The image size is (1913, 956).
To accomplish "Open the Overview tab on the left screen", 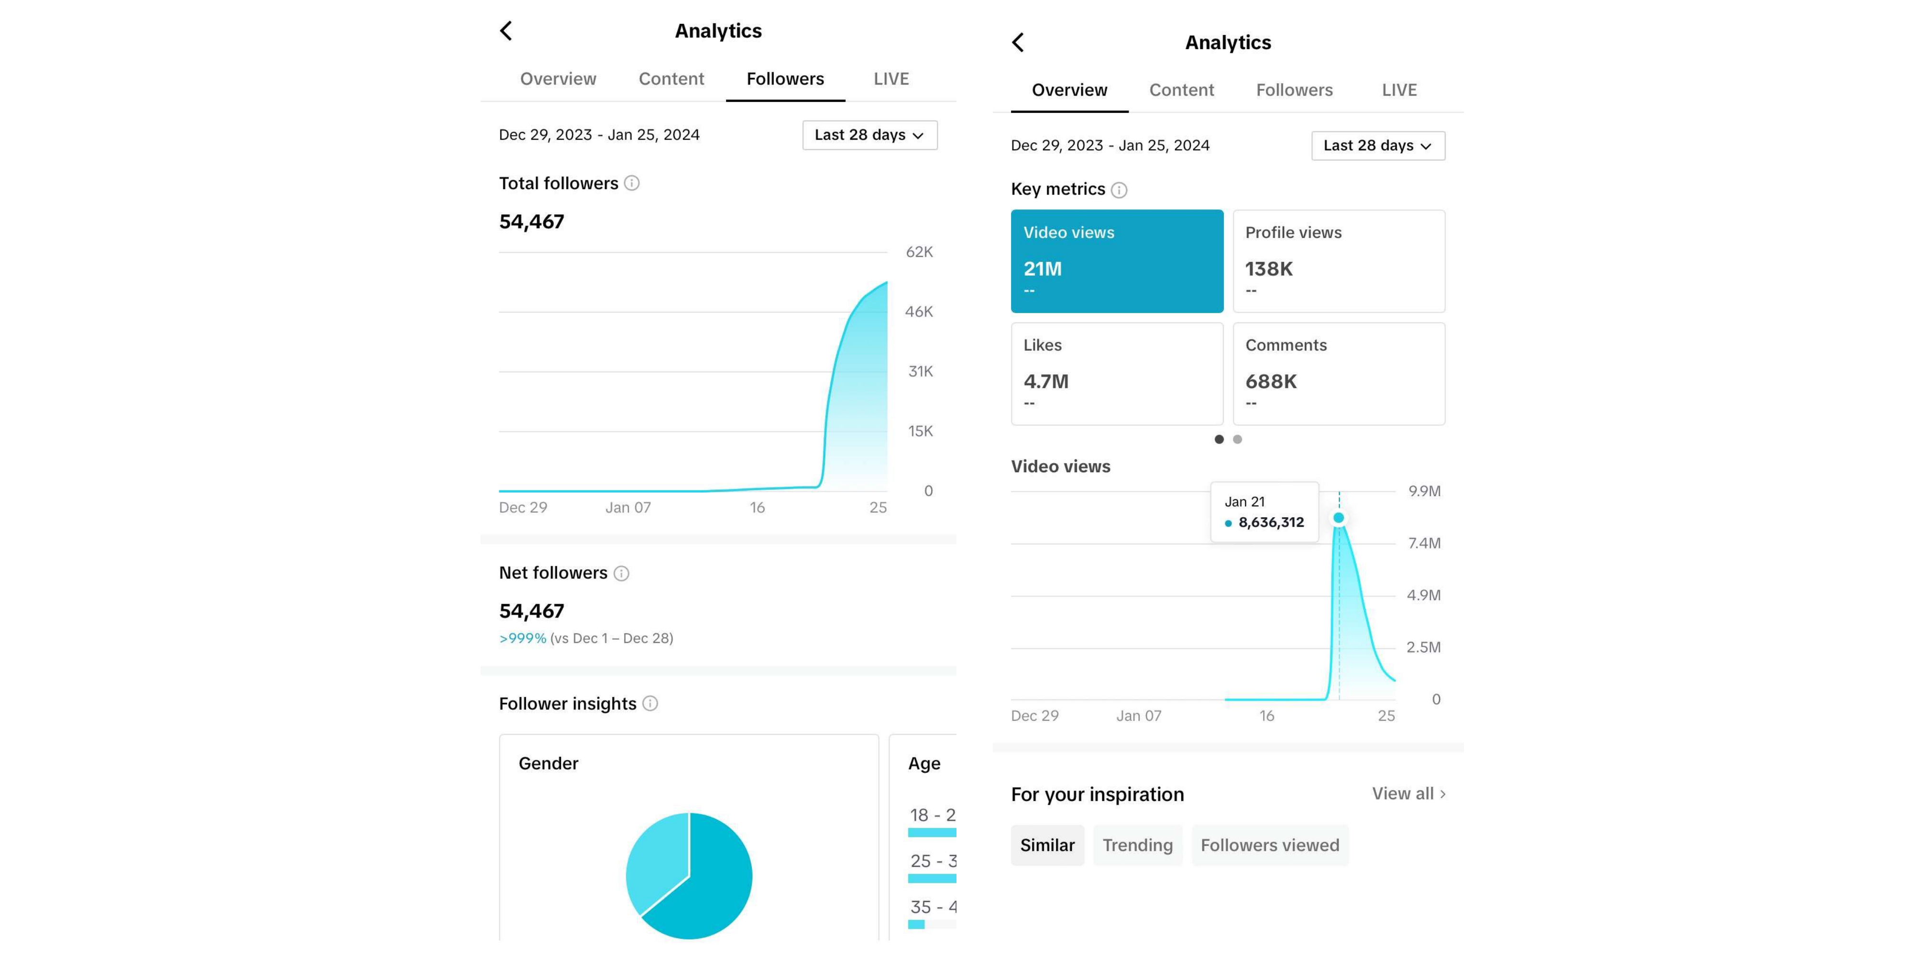I will point(558,79).
